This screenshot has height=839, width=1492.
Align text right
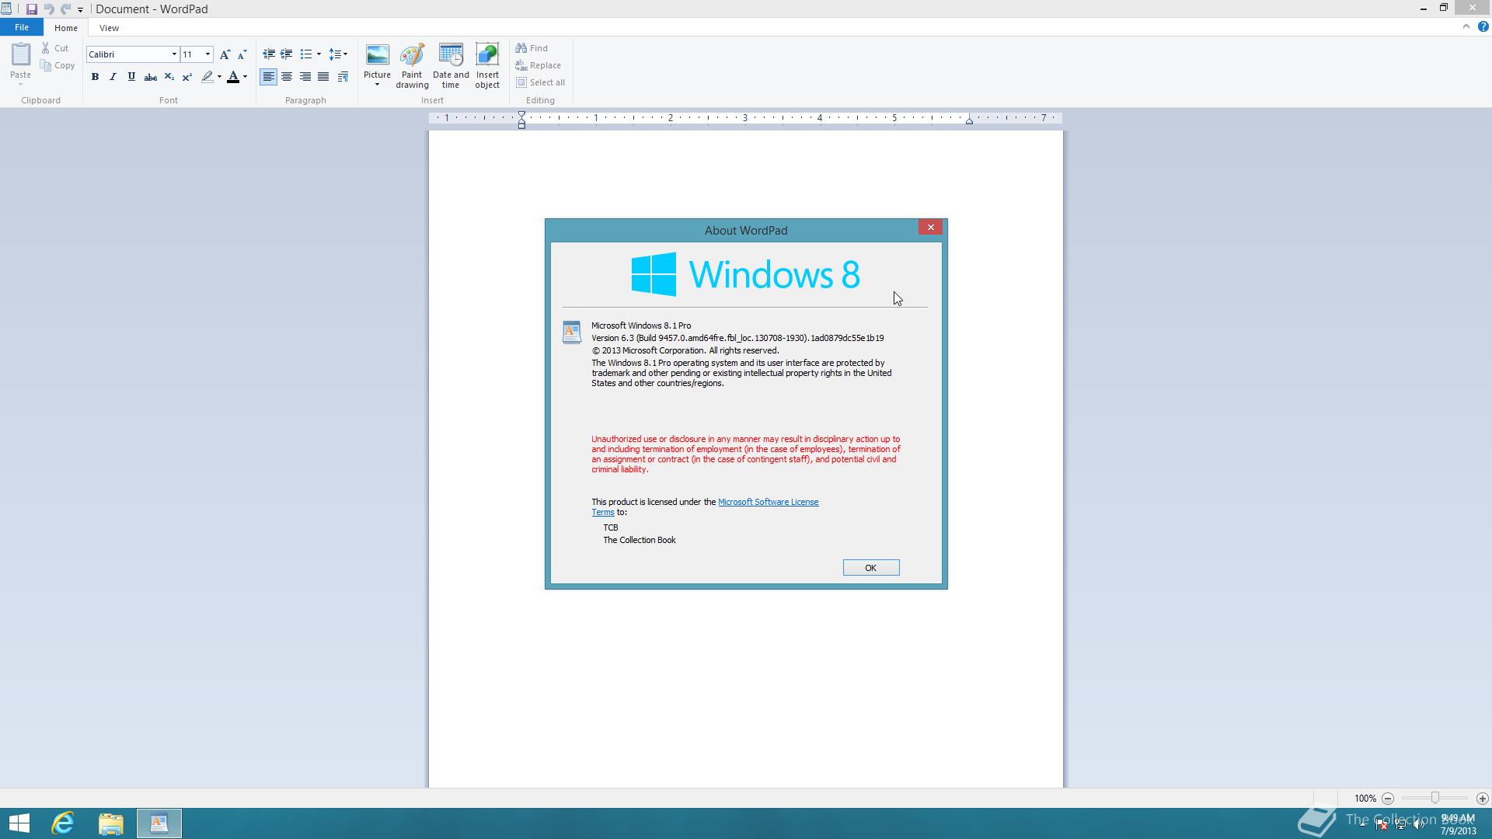click(305, 77)
